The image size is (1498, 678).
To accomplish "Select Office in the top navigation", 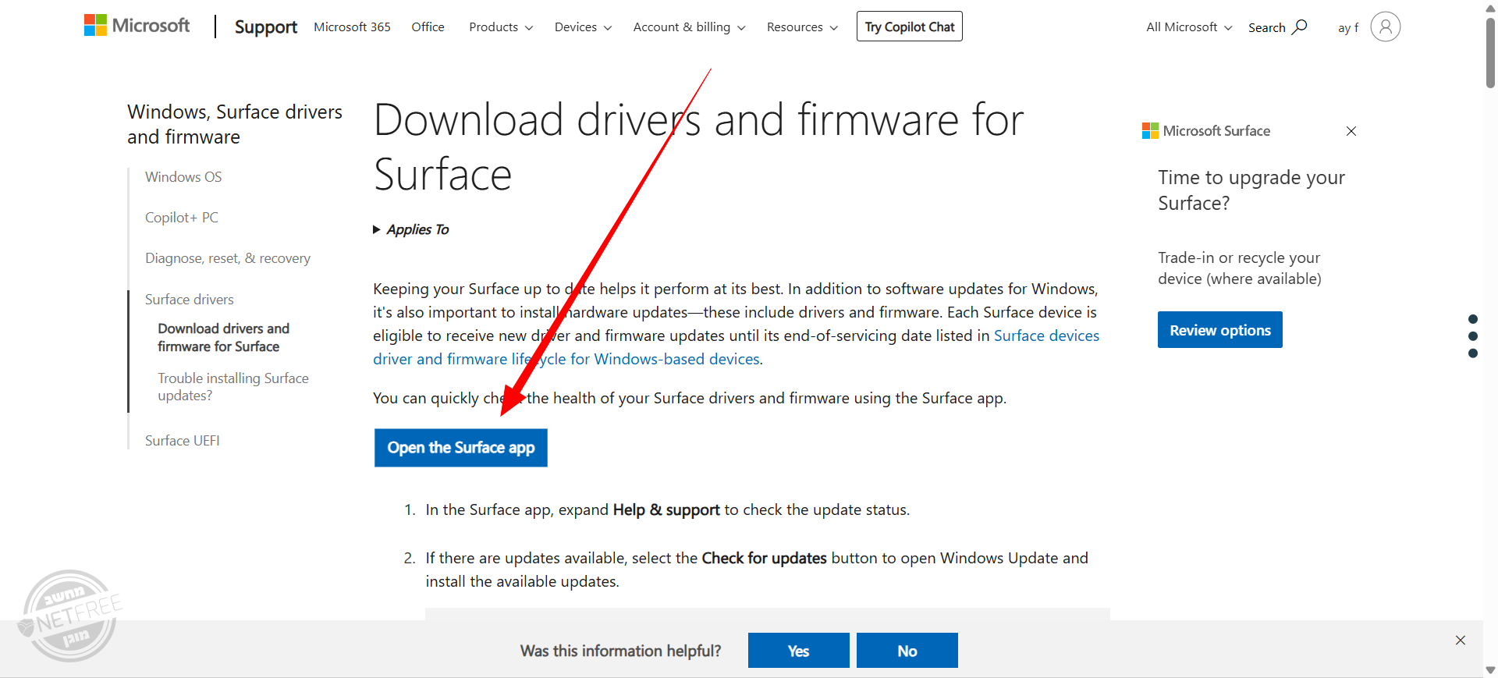I will 428,27.
